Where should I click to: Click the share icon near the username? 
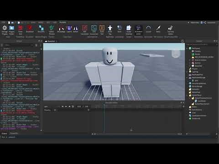[205, 23]
